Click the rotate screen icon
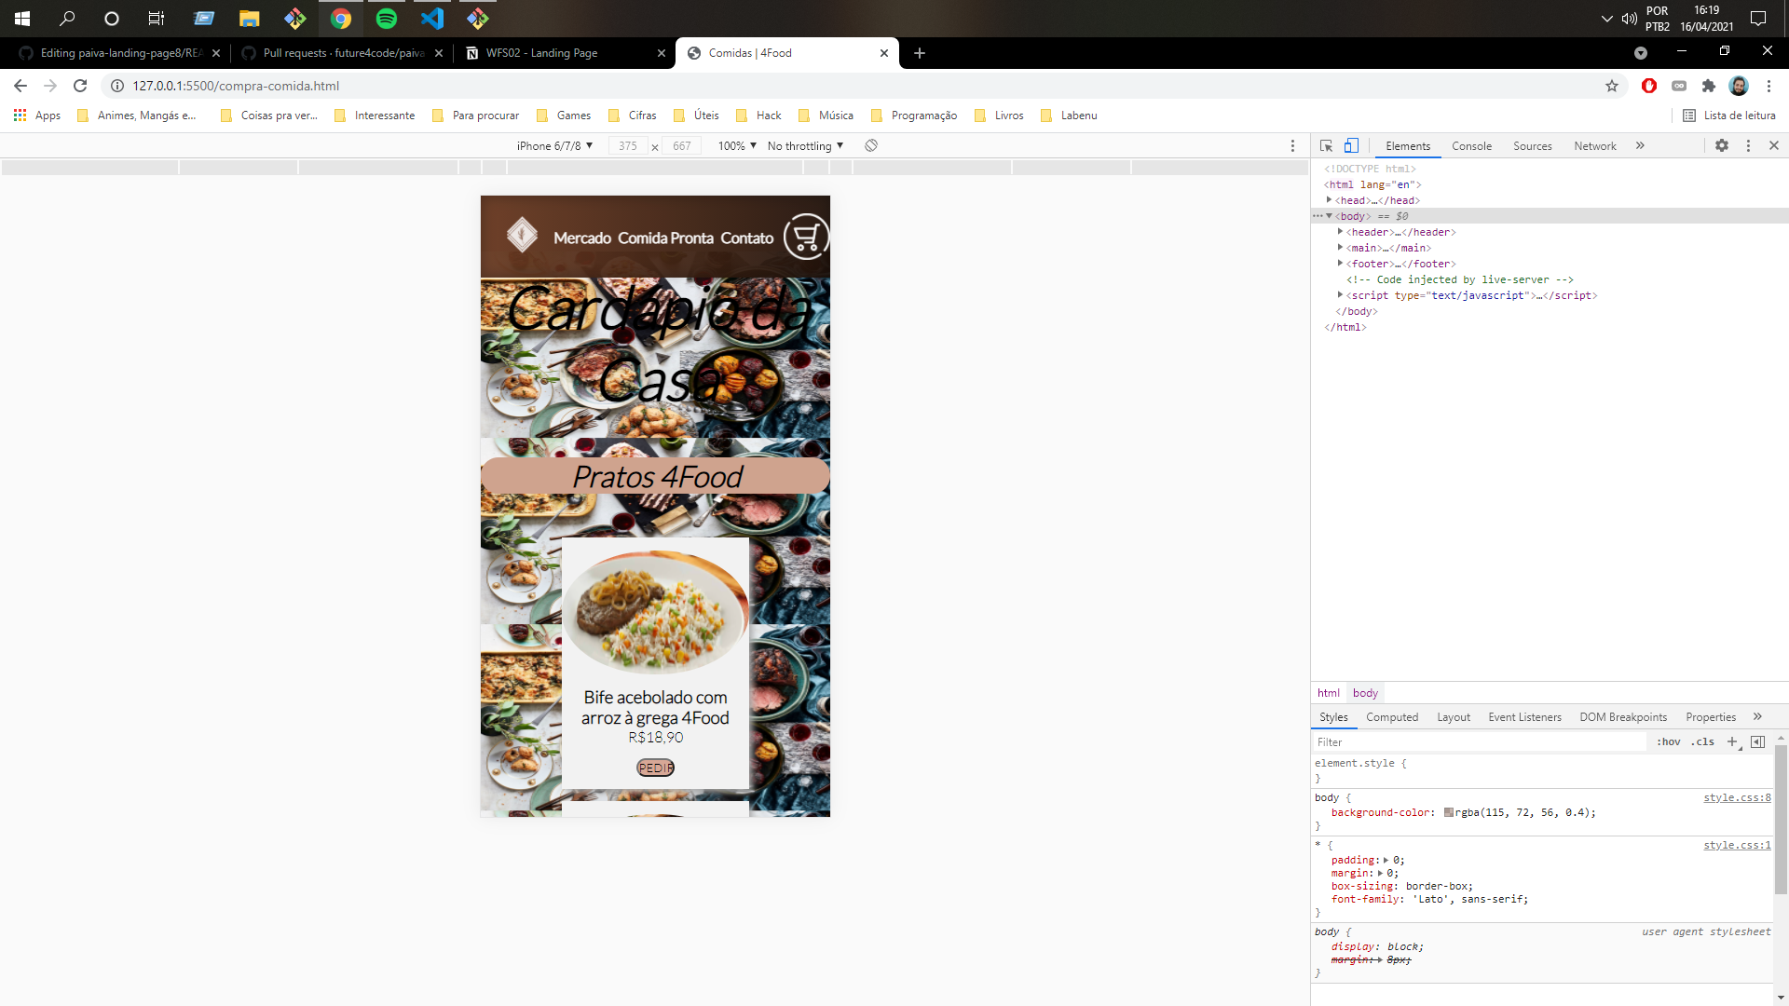 pos(871,146)
